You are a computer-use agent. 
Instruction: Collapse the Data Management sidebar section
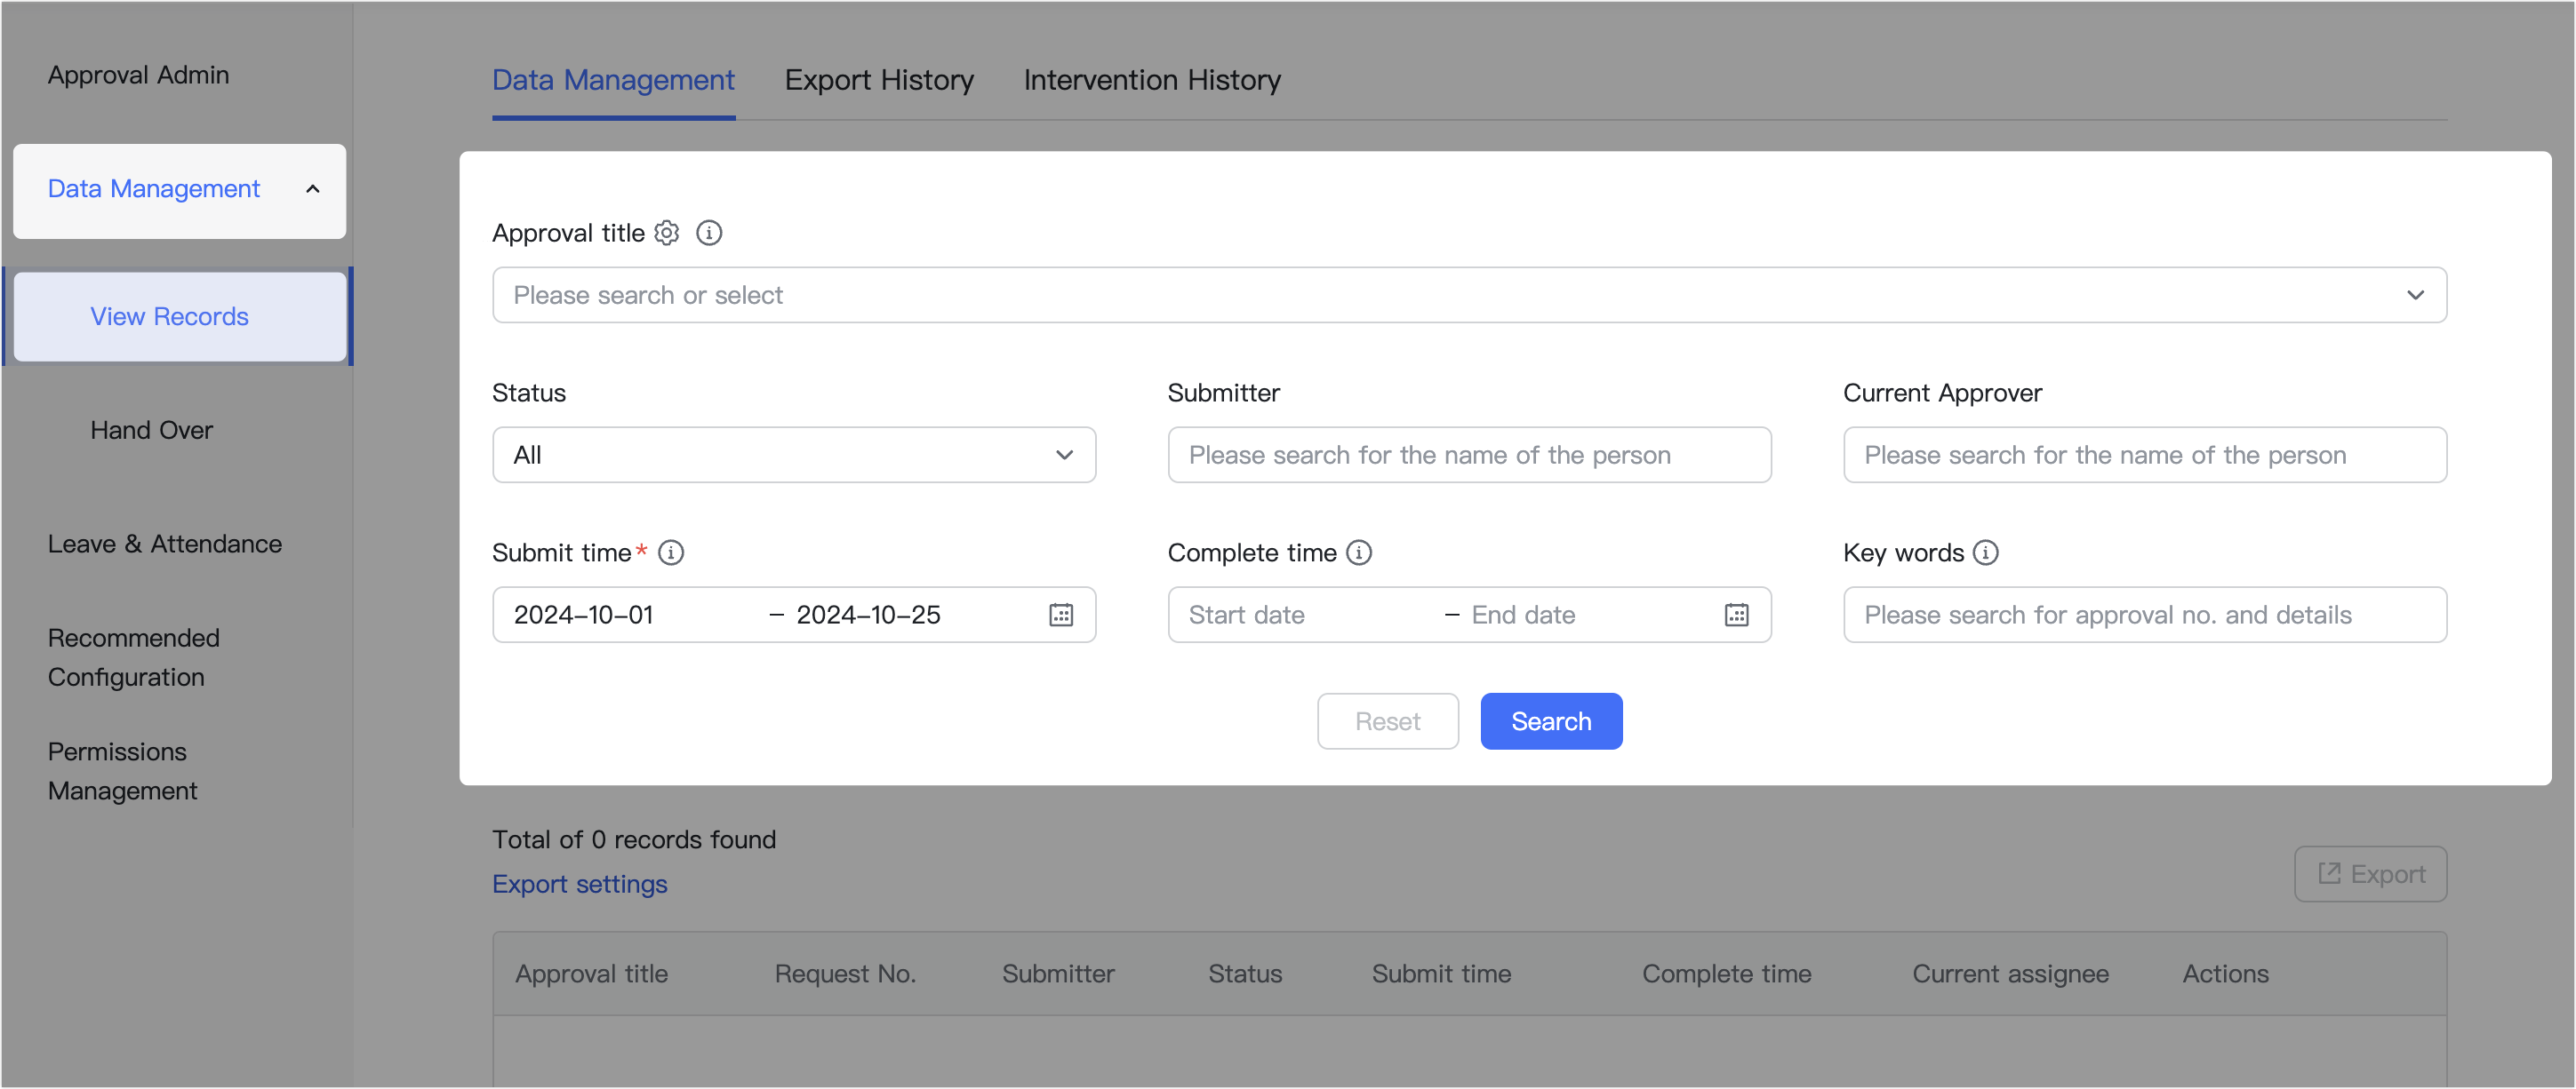click(x=313, y=189)
